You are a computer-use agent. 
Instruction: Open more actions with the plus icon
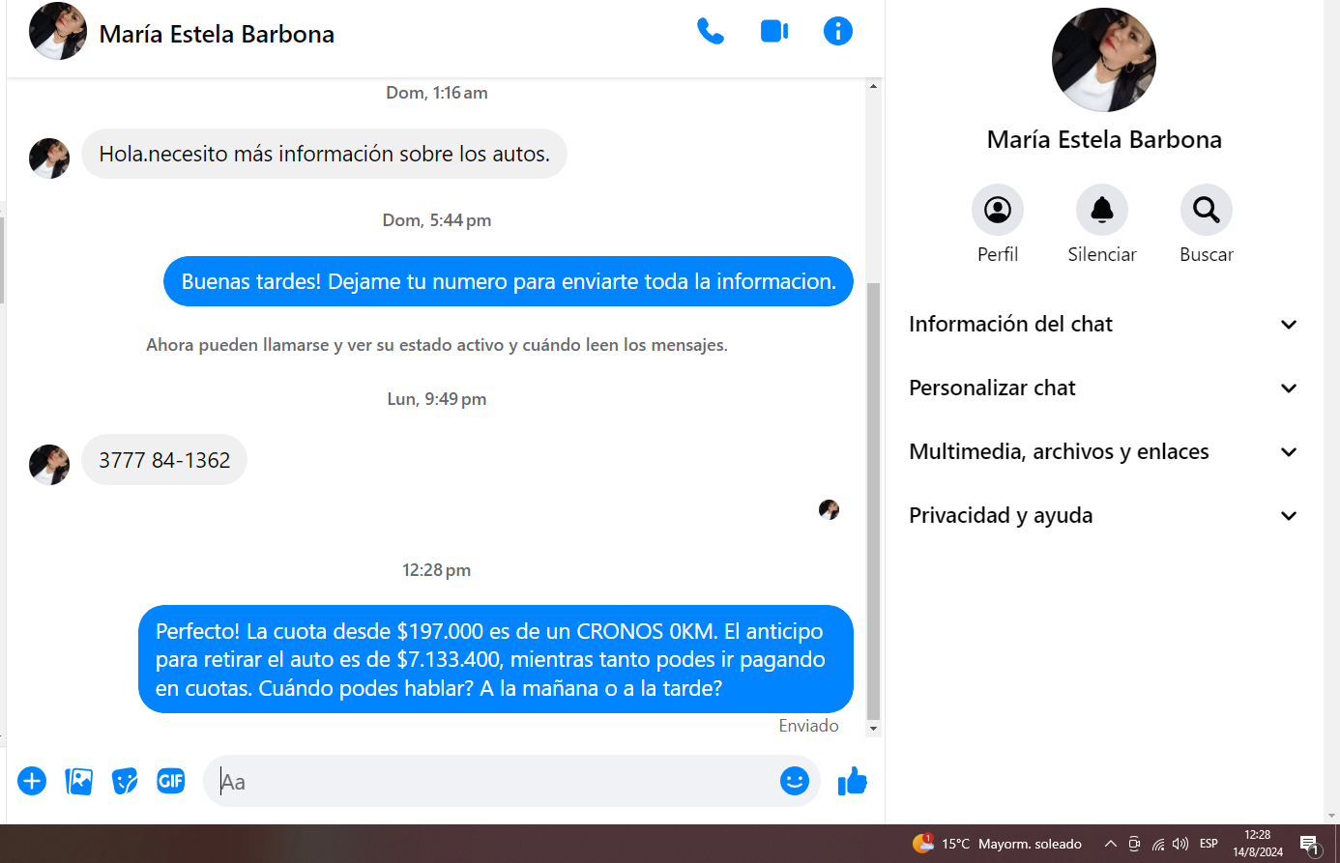(x=32, y=781)
